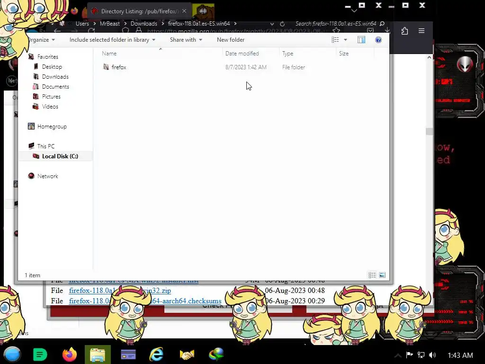Select the Favorites star icon in sidebar
This screenshot has width=485, height=364.
(x=31, y=57)
